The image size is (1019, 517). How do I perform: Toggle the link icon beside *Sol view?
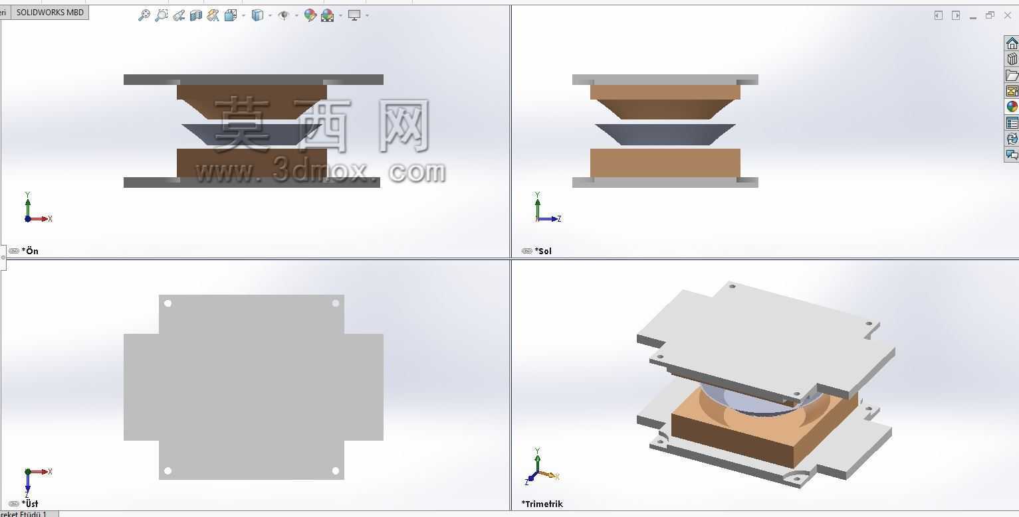coord(527,251)
